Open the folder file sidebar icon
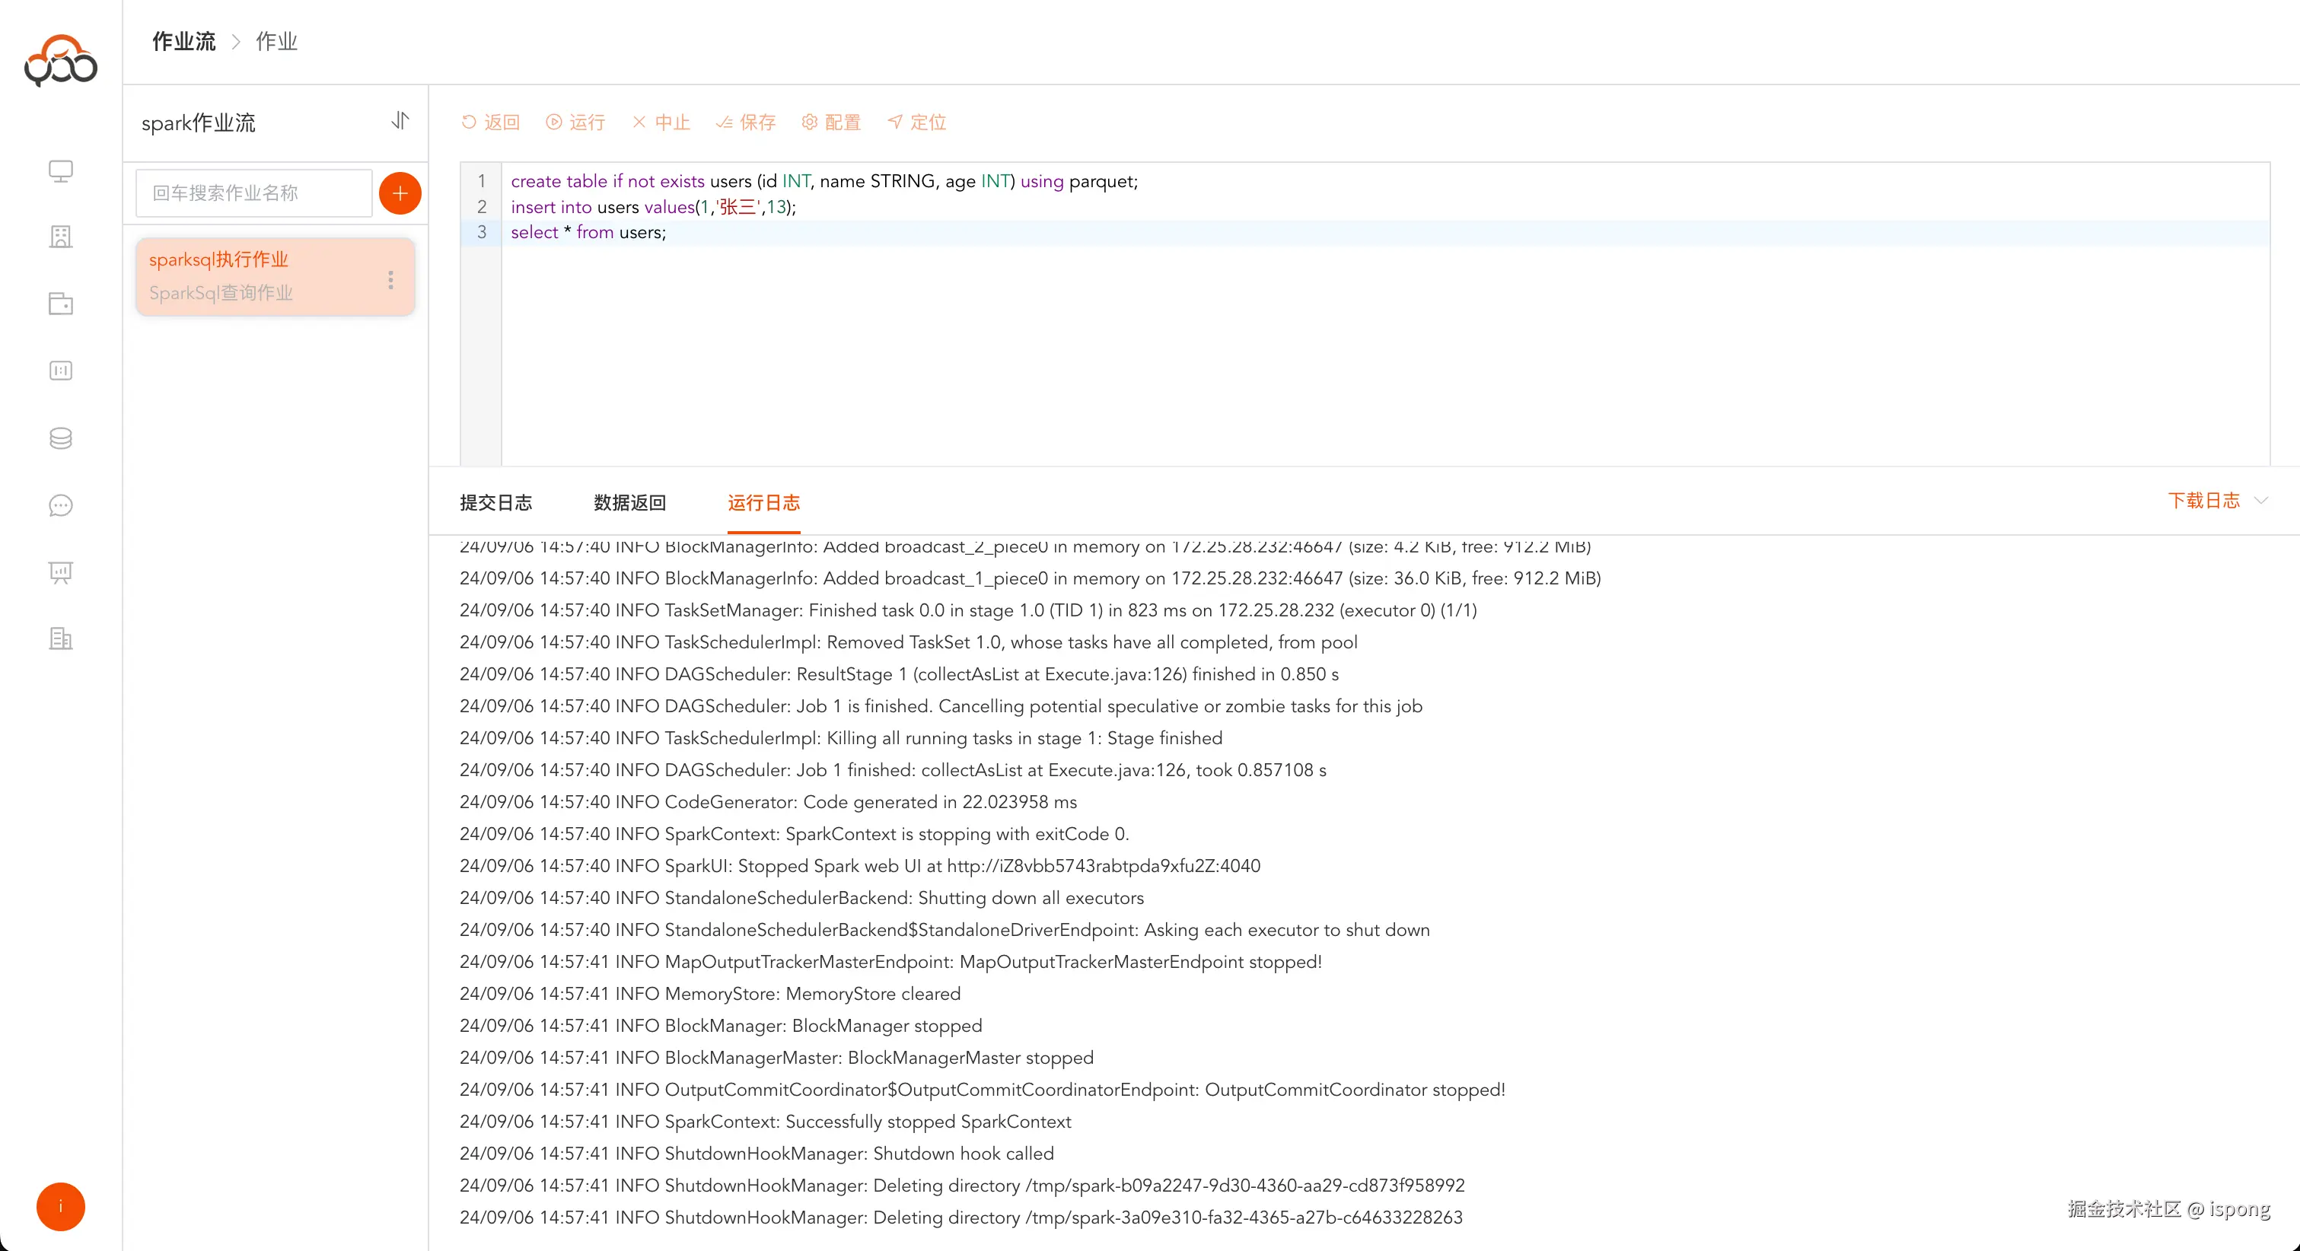The width and height of the screenshot is (2300, 1251). 61,304
